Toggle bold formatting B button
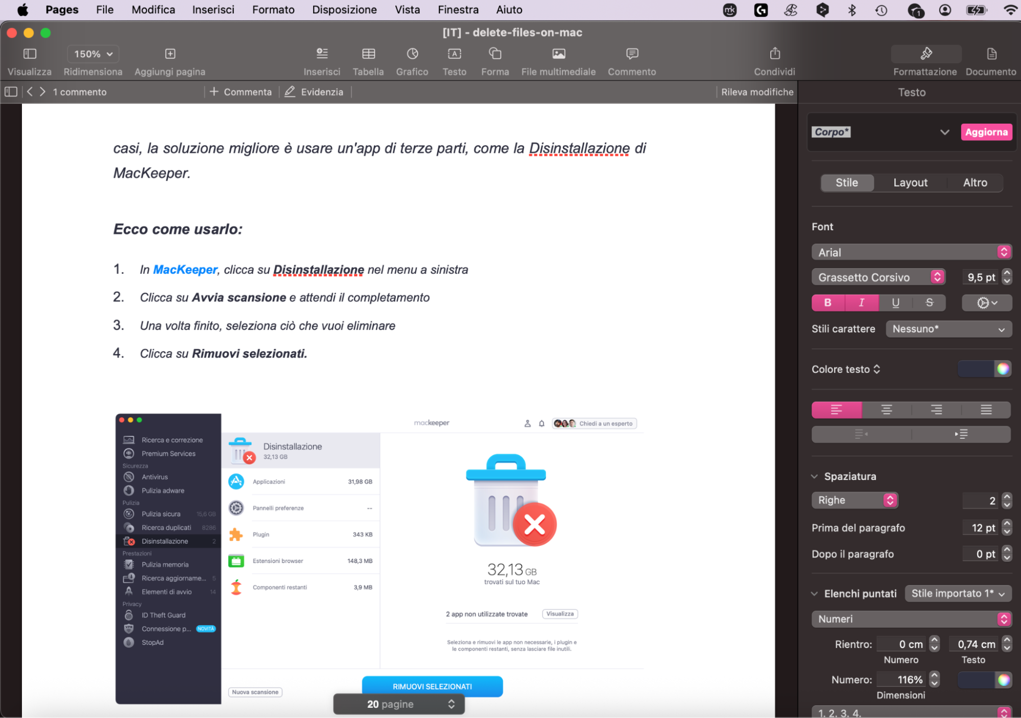1021x718 pixels. point(828,303)
